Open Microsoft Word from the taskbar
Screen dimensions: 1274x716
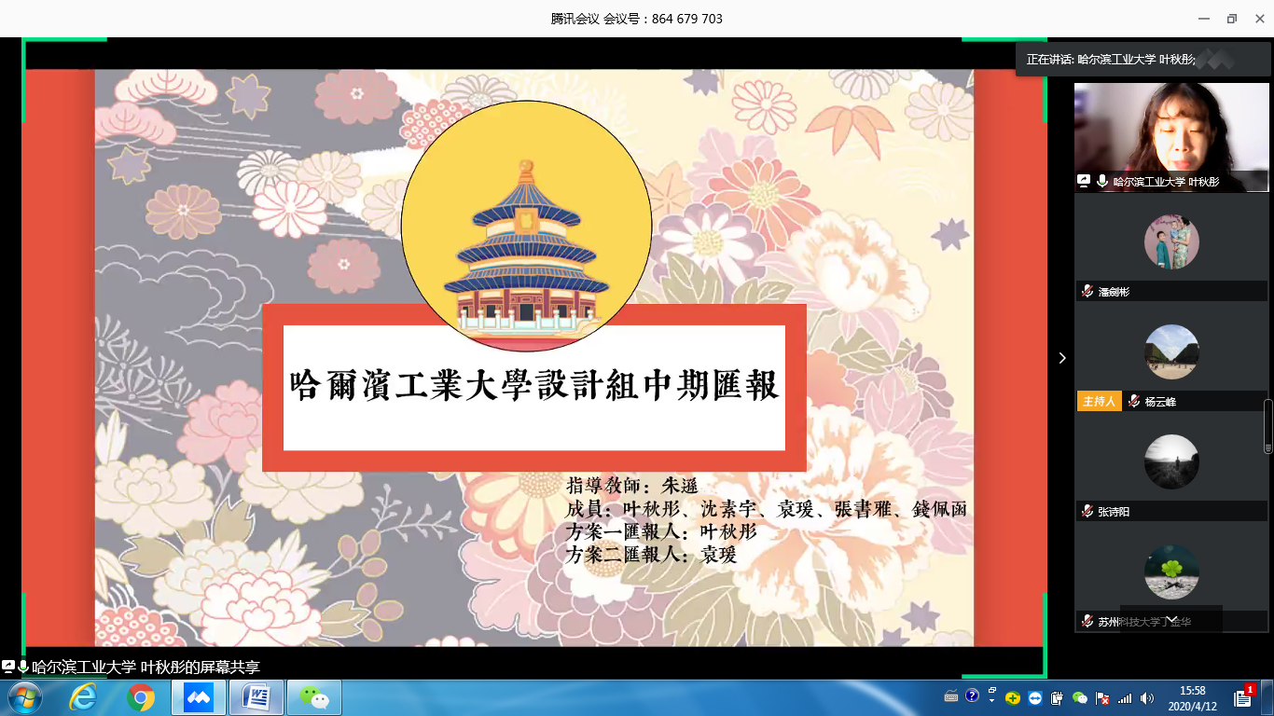click(256, 697)
